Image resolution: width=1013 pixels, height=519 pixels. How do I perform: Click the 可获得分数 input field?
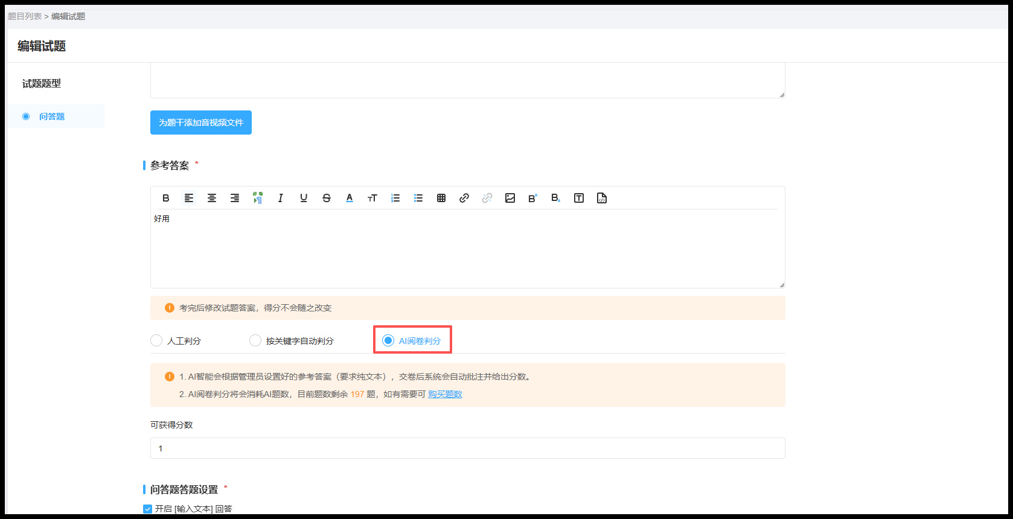(x=468, y=448)
